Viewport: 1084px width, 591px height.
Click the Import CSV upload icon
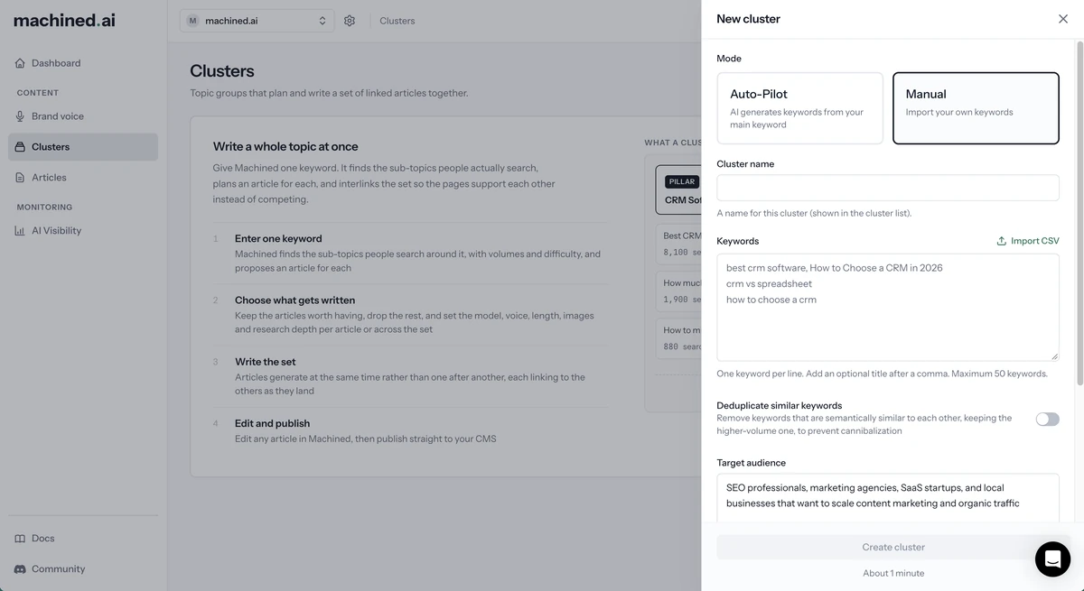click(x=1001, y=241)
